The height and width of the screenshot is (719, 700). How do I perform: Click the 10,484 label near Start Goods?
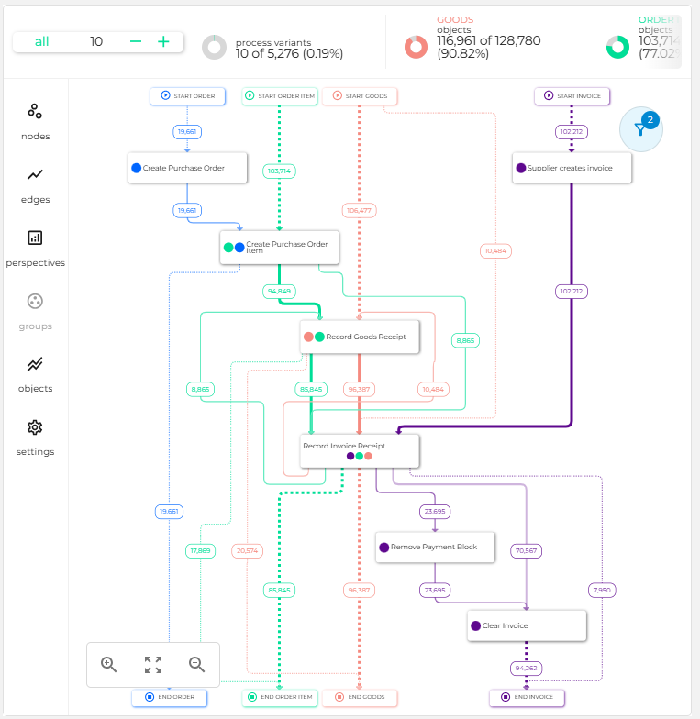tap(495, 251)
